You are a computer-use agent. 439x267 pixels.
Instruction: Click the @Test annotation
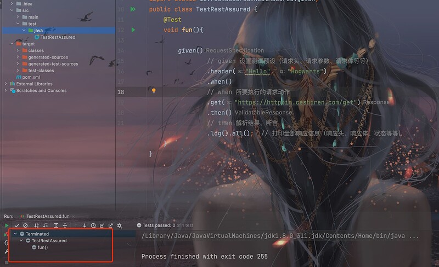(x=172, y=20)
